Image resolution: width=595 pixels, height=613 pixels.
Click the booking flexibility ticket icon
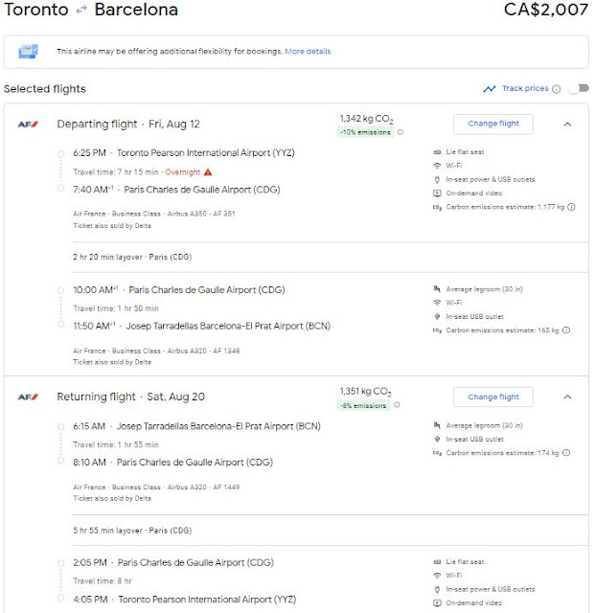click(x=28, y=51)
